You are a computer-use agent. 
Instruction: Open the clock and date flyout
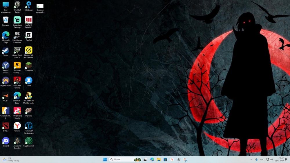pos(280,160)
